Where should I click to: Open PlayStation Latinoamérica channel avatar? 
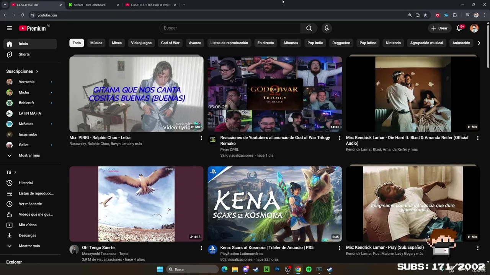[212, 250]
